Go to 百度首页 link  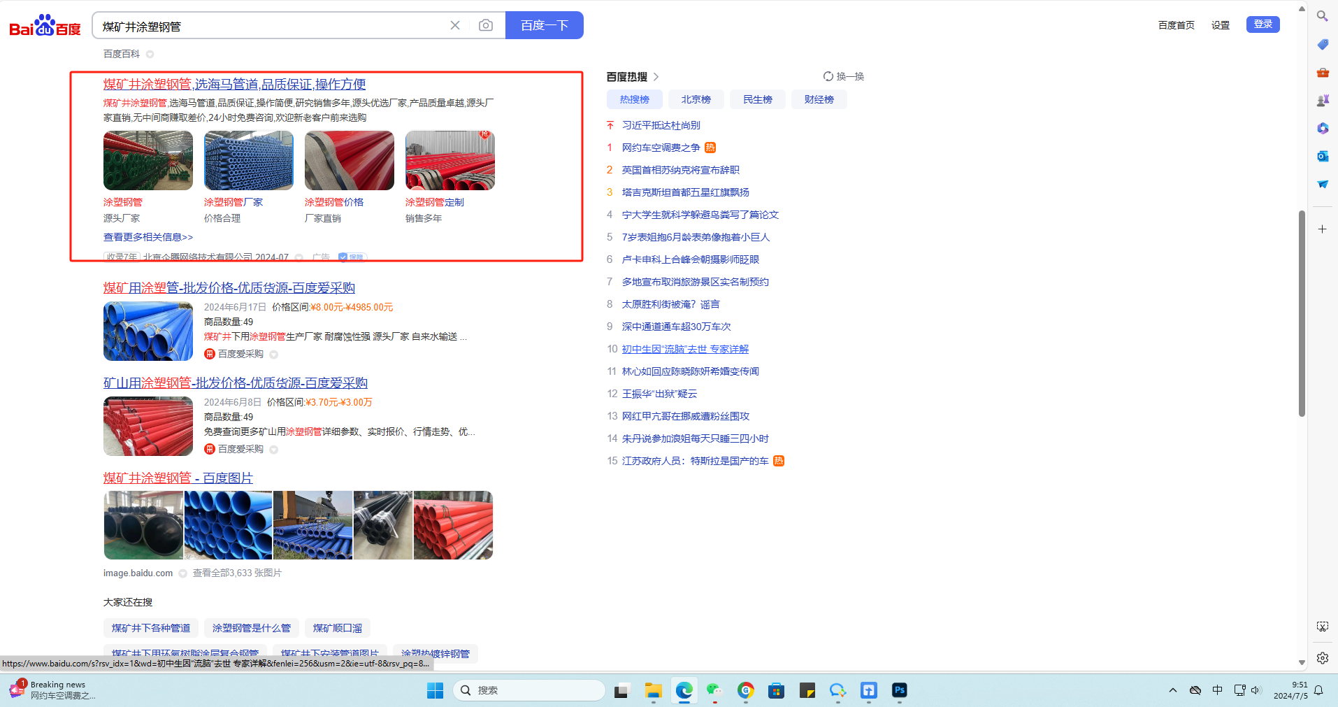pyautogui.click(x=1177, y=25)
